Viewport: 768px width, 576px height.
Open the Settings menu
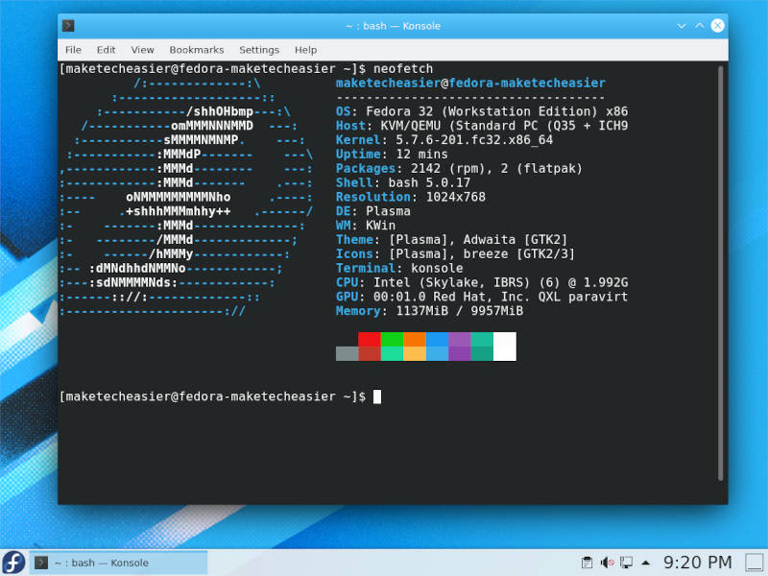tap(258, 49)
